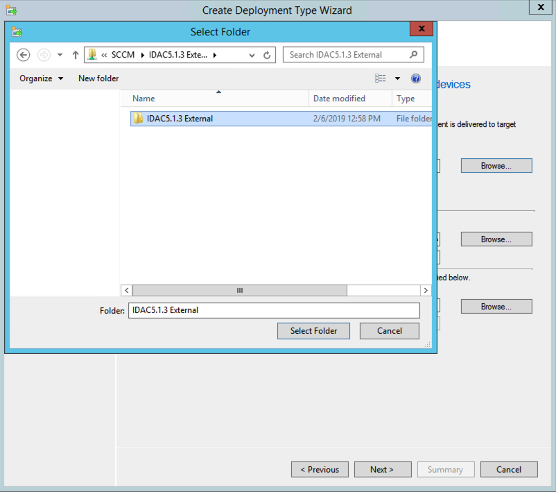Image resolution: width=556 pixels, height=492 pixels.
Task: Click the drive icon in the address bar
Action: click(x=91, y=54)
